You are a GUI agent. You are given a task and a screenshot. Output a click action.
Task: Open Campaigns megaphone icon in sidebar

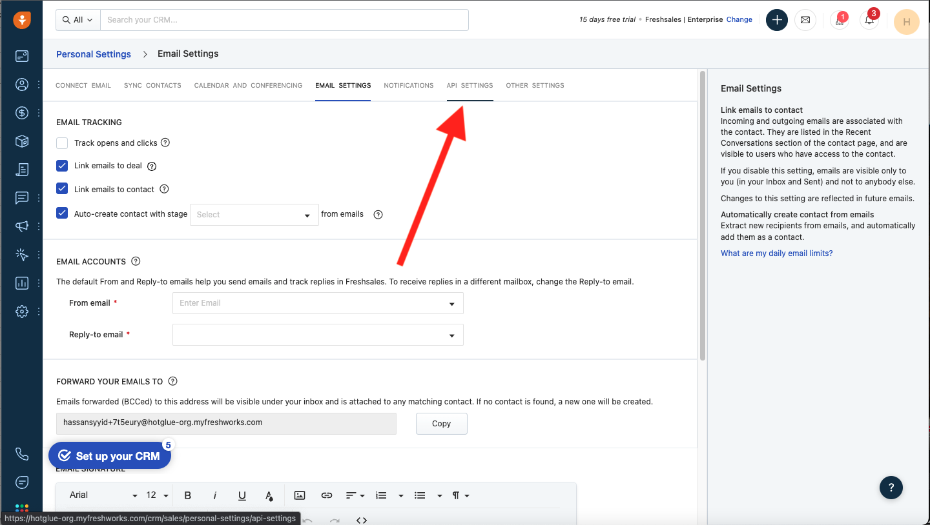pos(22,226)
